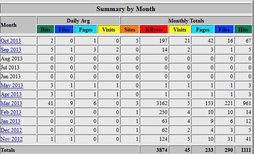
Task: Click the yellow Daily Avg Visits header
Action: coord(109,29)
